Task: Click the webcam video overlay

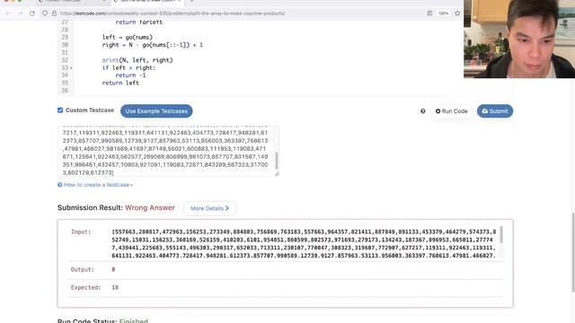Action: pos(519,39)
